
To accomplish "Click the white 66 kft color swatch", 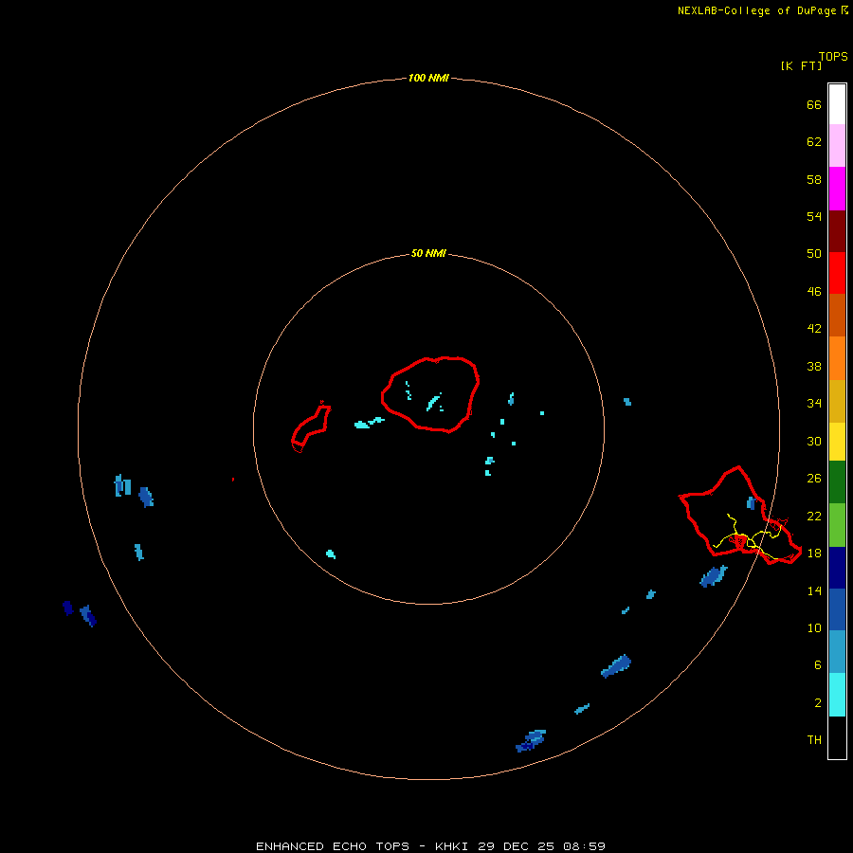I will (837, 104).
